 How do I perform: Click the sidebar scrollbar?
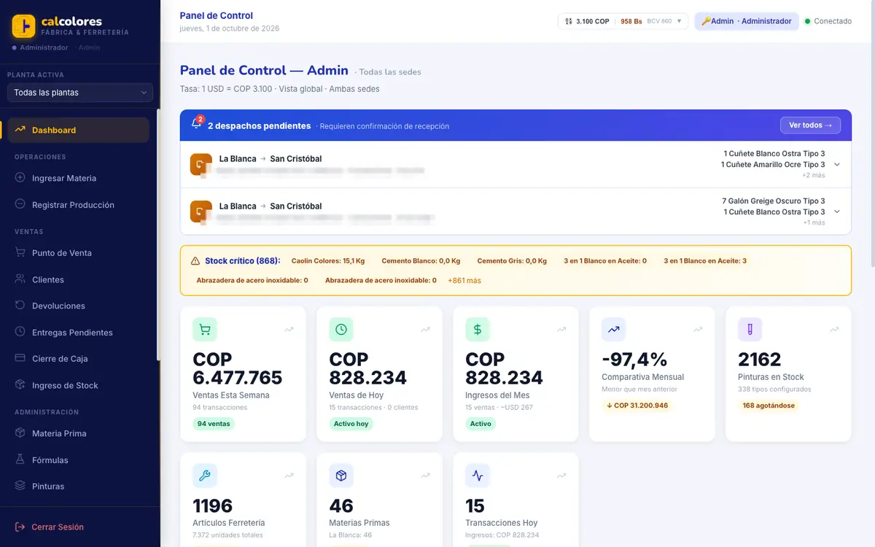157,235
